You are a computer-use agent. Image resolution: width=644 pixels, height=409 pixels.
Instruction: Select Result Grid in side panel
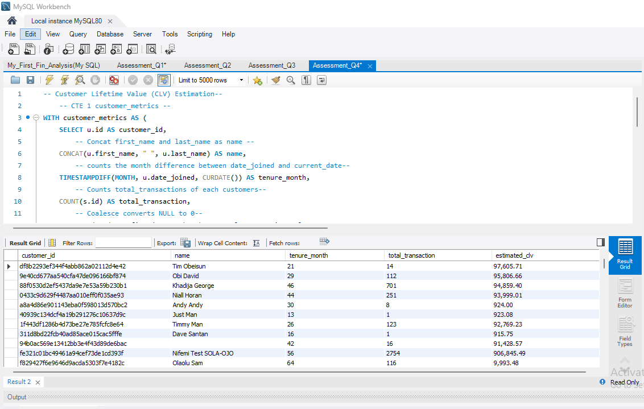625,255
